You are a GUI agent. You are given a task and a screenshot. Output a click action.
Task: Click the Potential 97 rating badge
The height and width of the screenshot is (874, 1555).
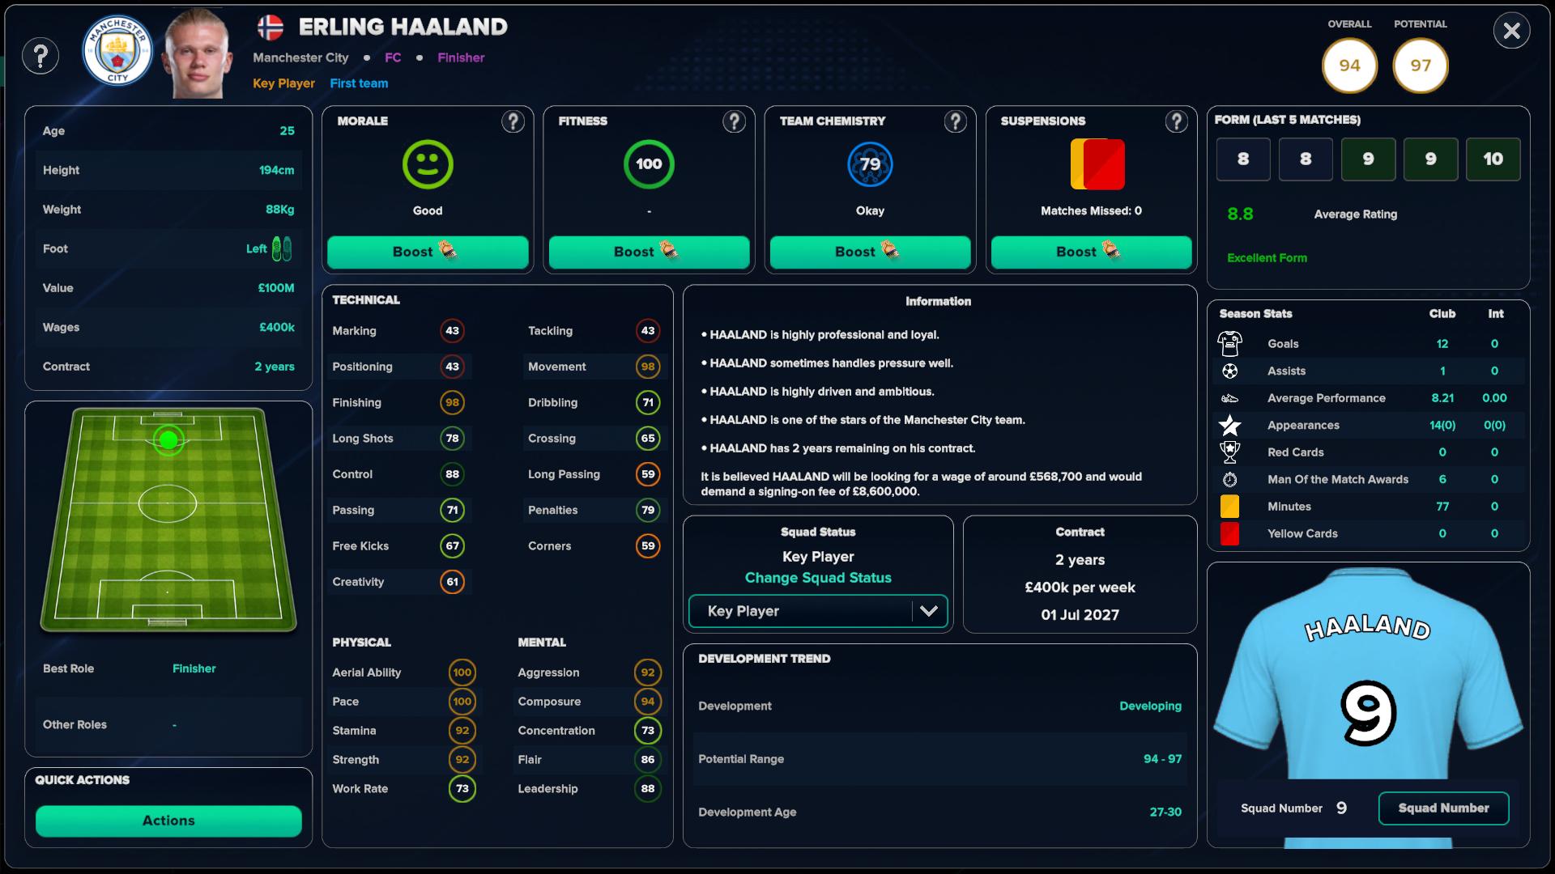point(1421,66)
